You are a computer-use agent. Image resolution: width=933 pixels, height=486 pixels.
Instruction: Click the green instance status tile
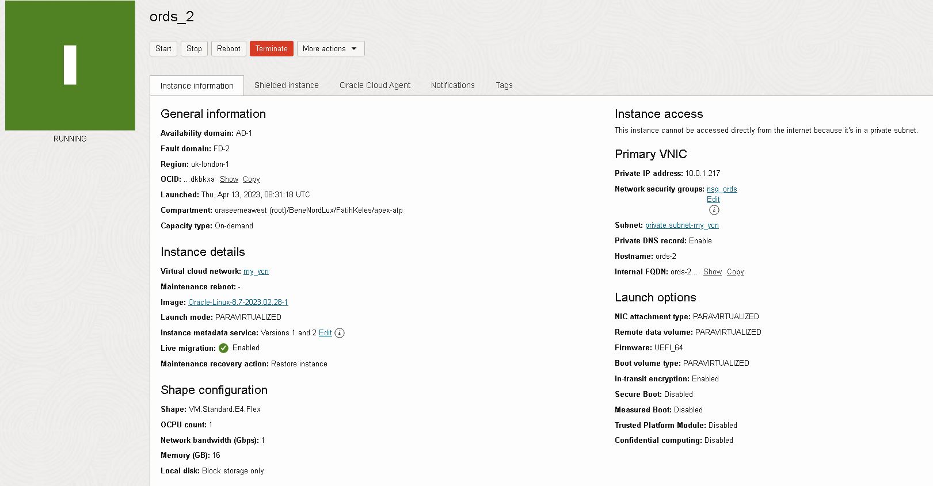70,66
